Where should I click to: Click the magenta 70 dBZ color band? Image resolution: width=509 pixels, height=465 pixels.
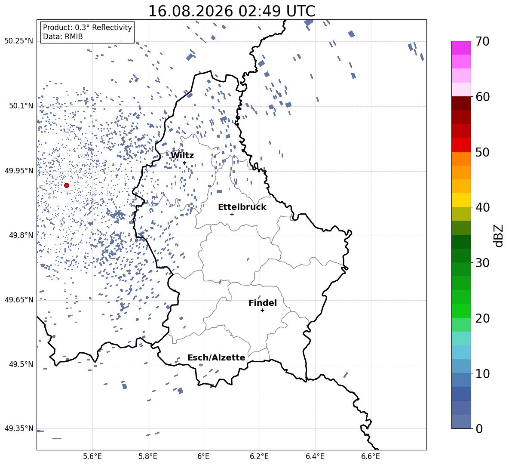461,48
